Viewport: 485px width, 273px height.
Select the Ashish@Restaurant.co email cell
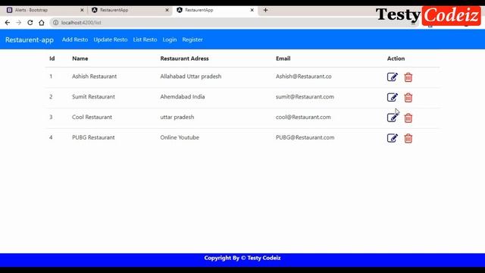tap(303, 77)
